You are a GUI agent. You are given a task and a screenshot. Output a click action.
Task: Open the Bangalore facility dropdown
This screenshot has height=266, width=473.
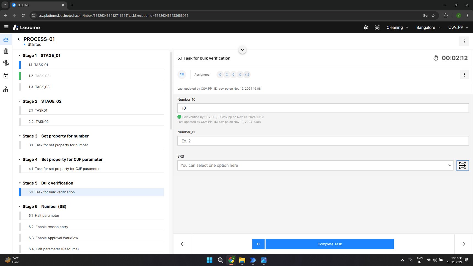(x=428, y=27)
